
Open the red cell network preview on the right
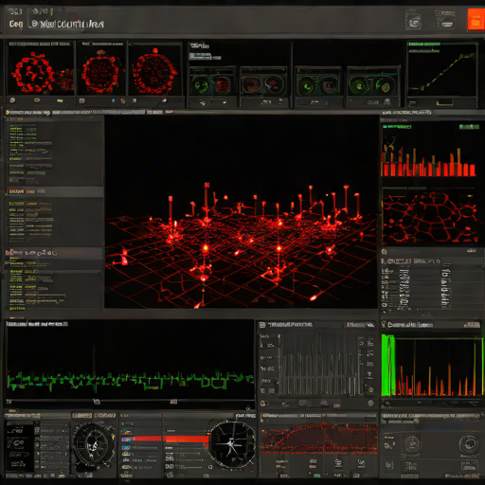click(x=430, y=217)
